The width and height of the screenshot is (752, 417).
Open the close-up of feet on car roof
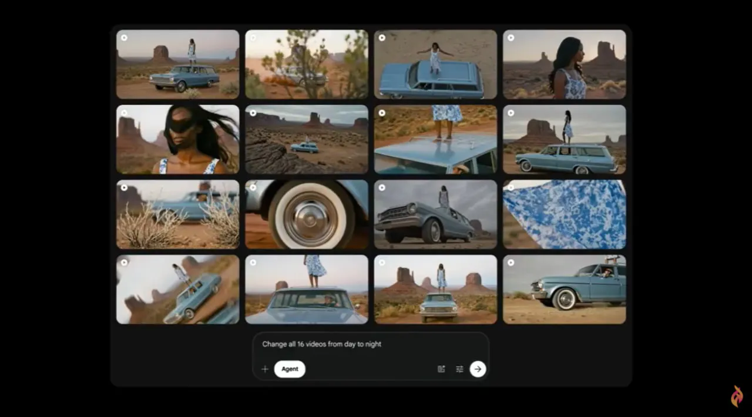point(435,139)
